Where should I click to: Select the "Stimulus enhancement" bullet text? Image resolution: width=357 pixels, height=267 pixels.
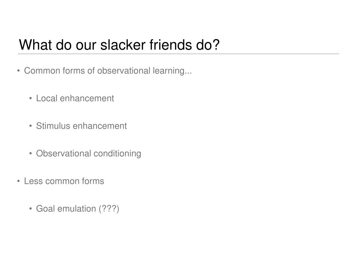tap(81, 126)
